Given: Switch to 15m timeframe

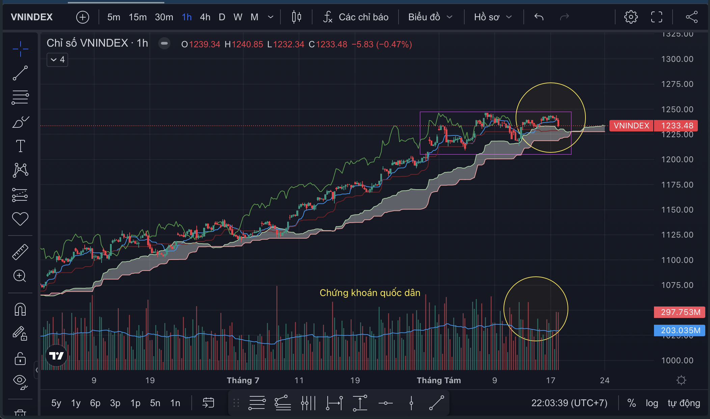Looking at the screenshot, I should click(x=138, y=17).
